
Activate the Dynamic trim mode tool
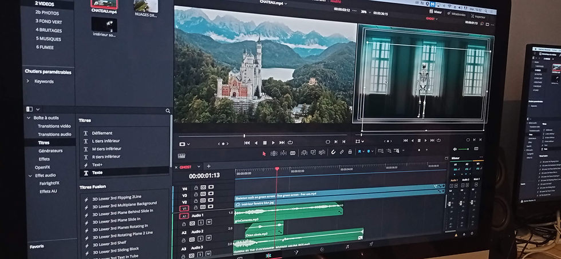pos(283,153)
